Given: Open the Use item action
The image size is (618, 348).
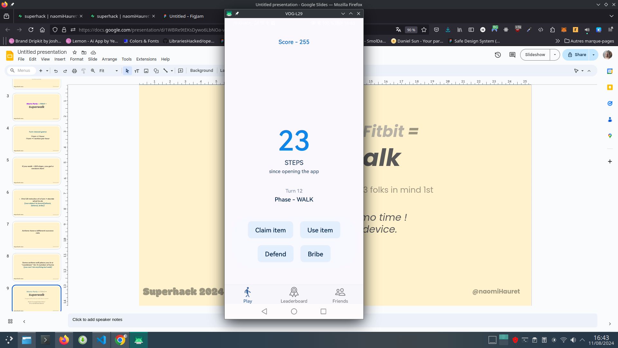Looking at the screenshot, I should tap(320, 230).
